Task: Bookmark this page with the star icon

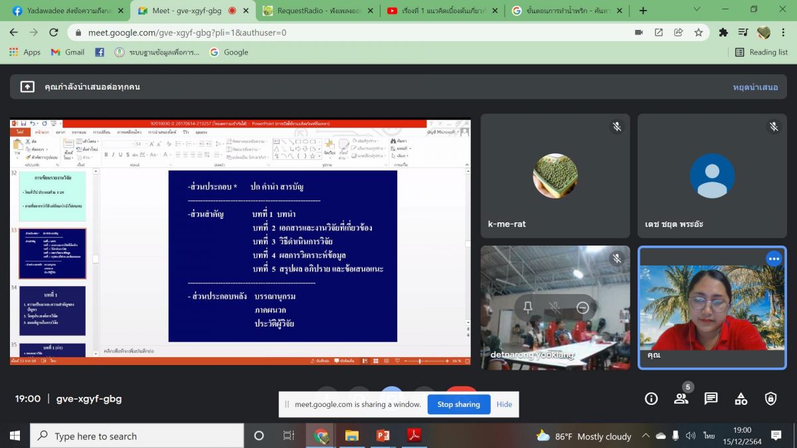Action: point(698,33)
